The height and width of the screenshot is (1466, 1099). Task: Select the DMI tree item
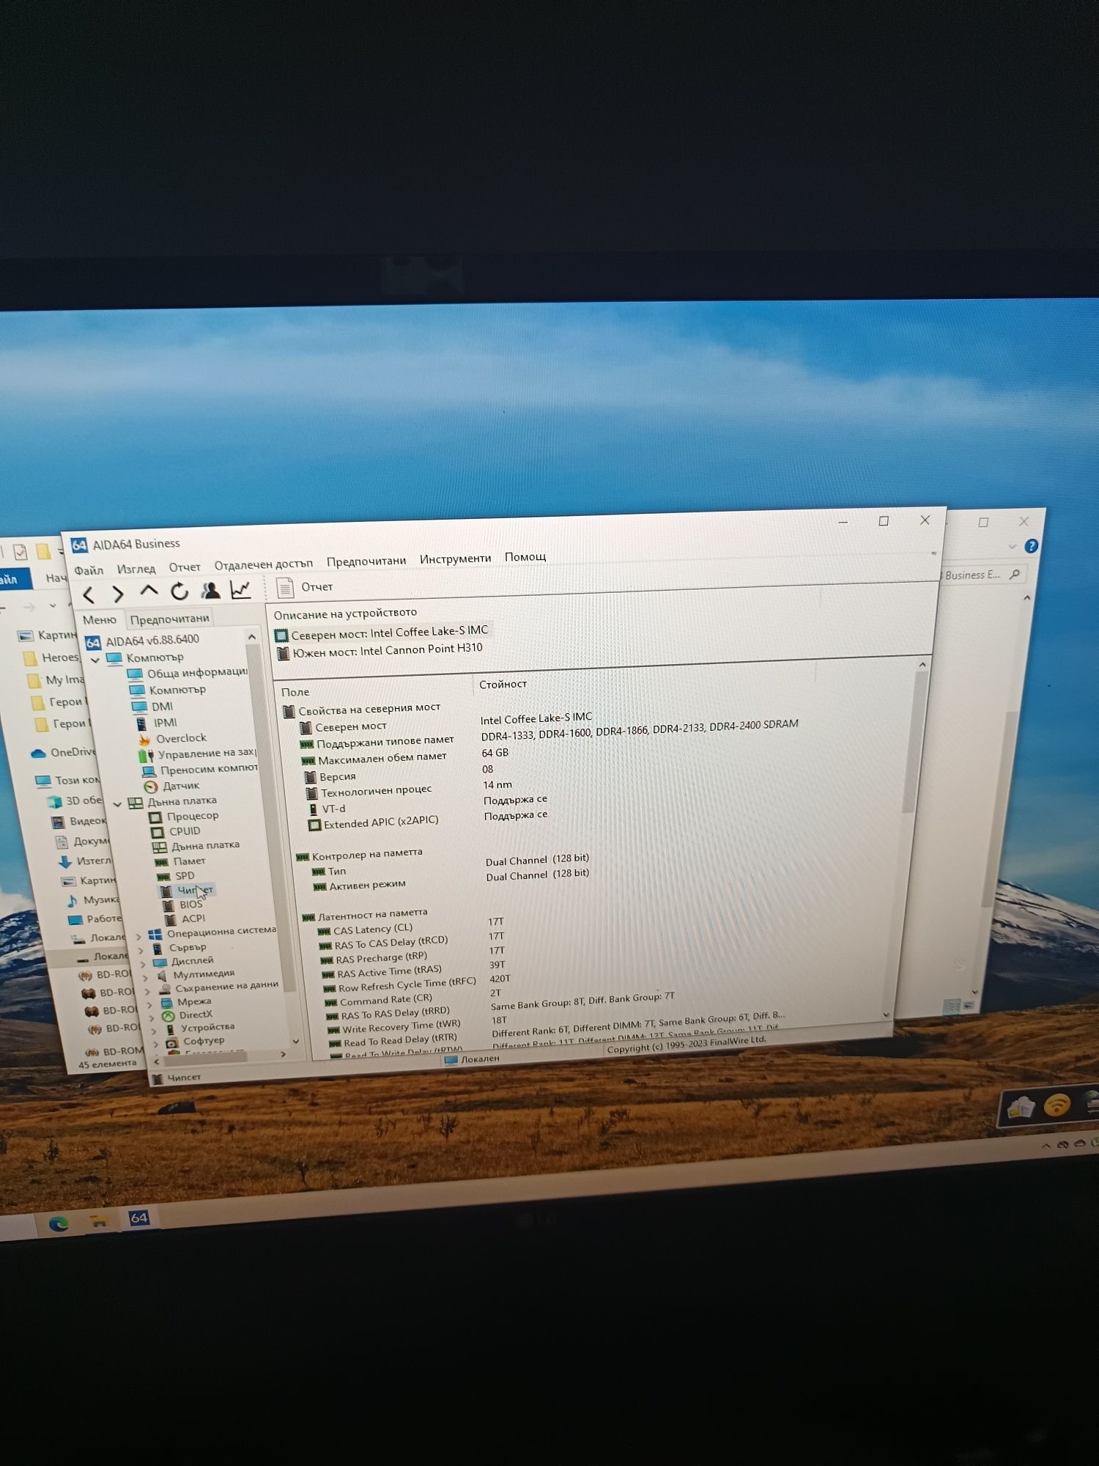pyautogui.click(x=152, y=707)
